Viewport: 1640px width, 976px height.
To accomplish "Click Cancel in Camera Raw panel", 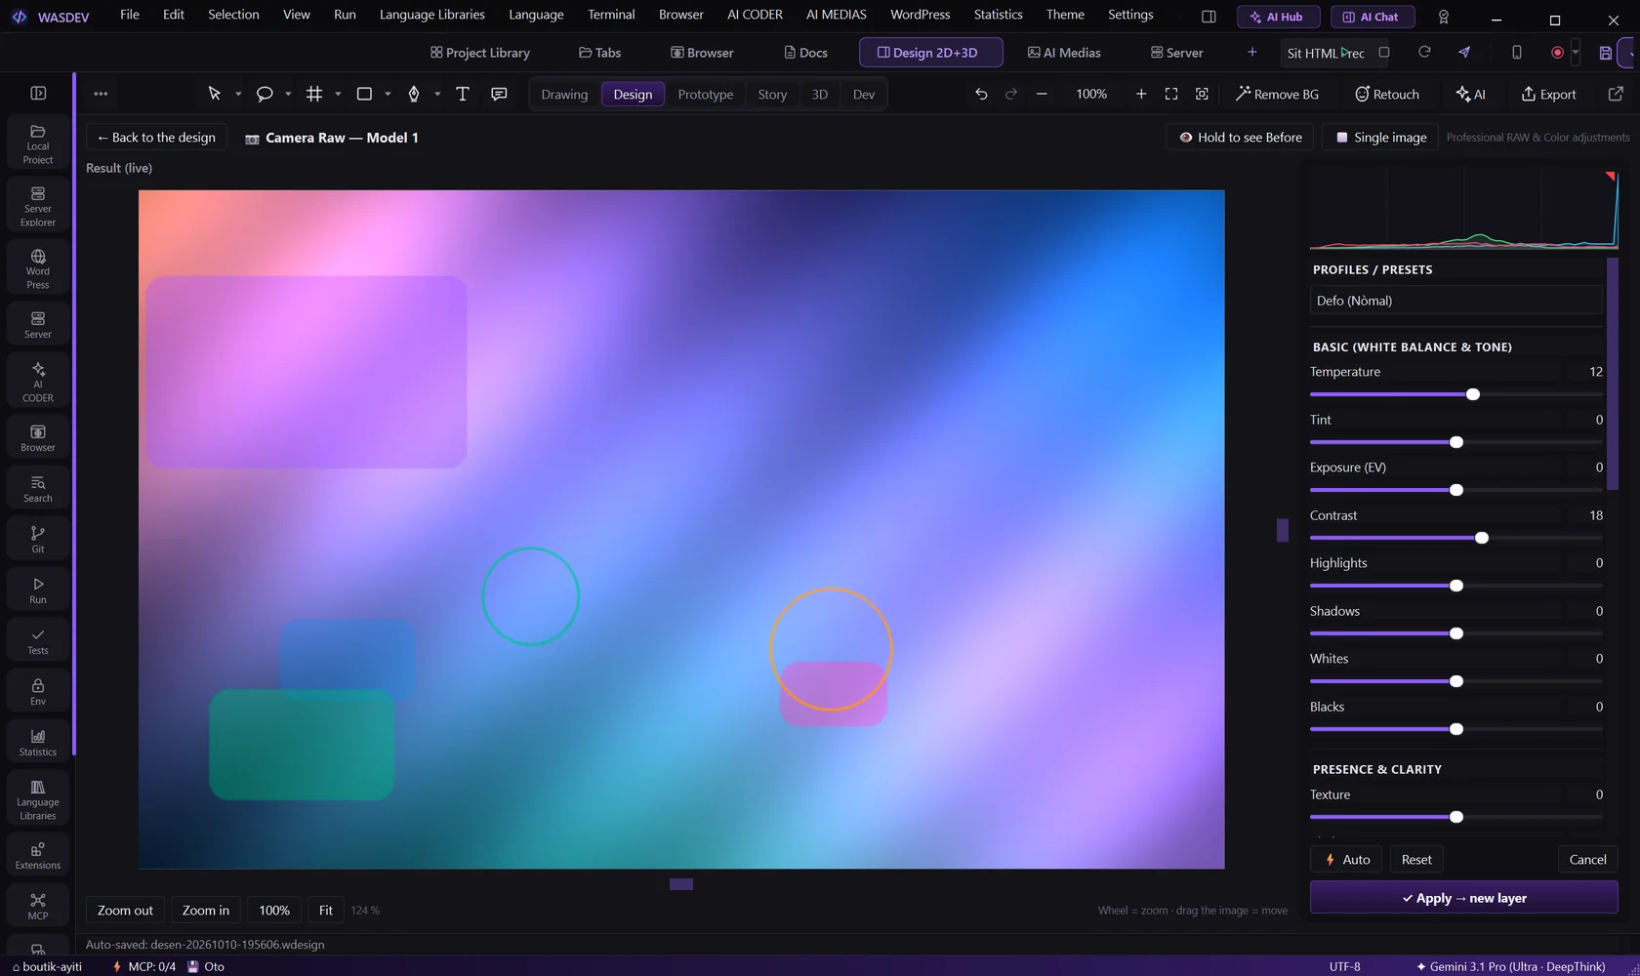I will (1587, 859).
